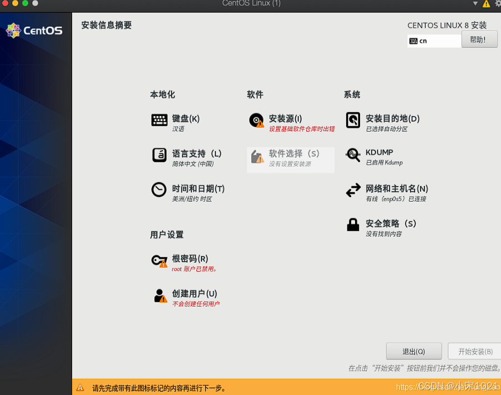The height and width of the screenshot is (395, 501).
Task: Click the CENTOS LINUX 8 安装 title text
Action: (x=447, y=25)
